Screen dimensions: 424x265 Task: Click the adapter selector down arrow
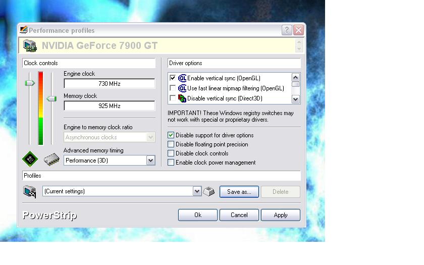(299, 49)
